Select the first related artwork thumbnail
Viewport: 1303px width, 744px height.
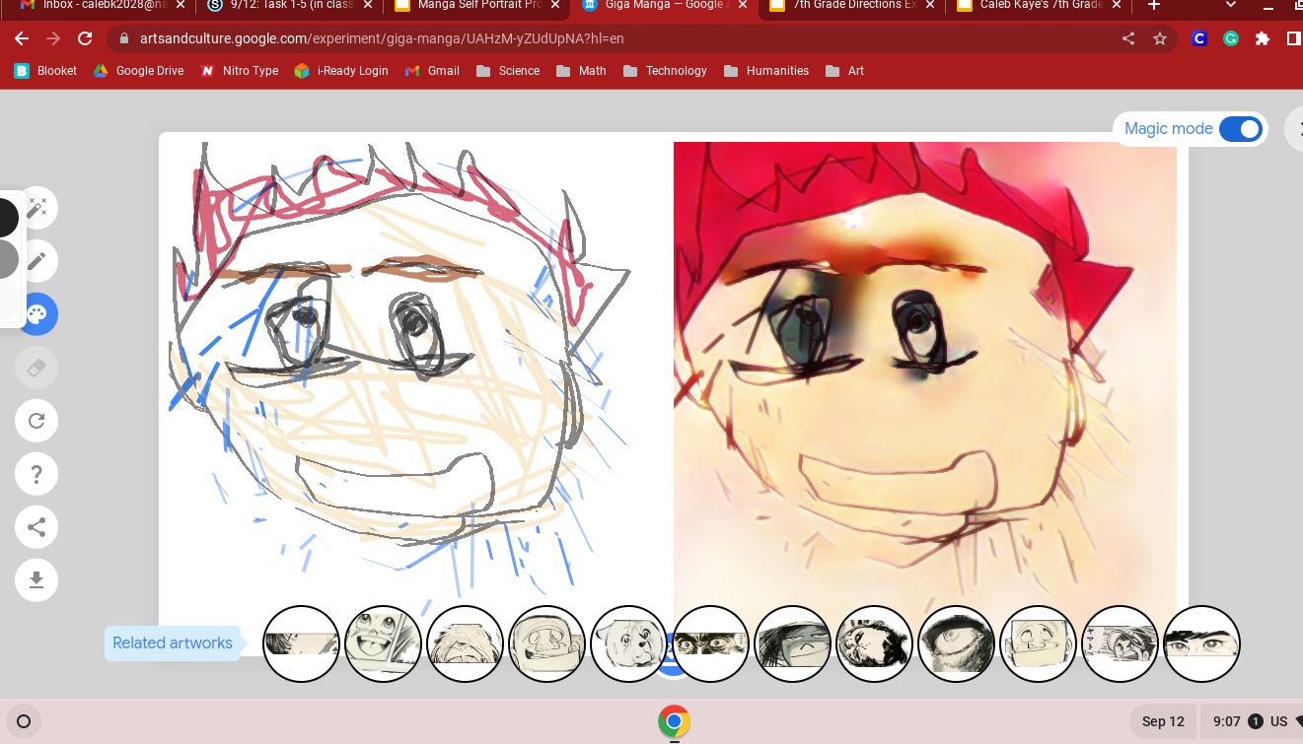point(301,643)
